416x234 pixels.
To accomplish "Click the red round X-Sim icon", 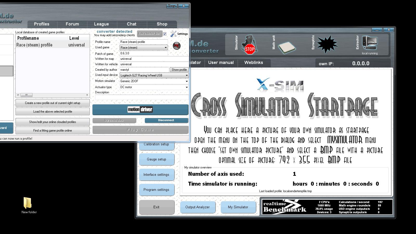I will coord(177,46).
